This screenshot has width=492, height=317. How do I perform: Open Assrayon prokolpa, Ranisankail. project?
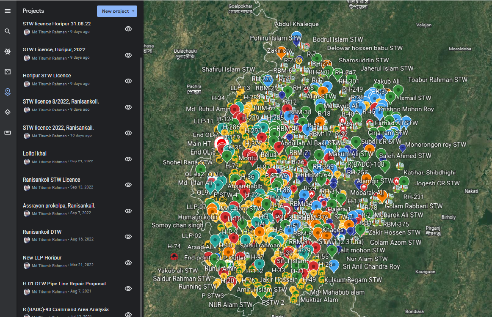pyautogui.click(x=59, y=206)
